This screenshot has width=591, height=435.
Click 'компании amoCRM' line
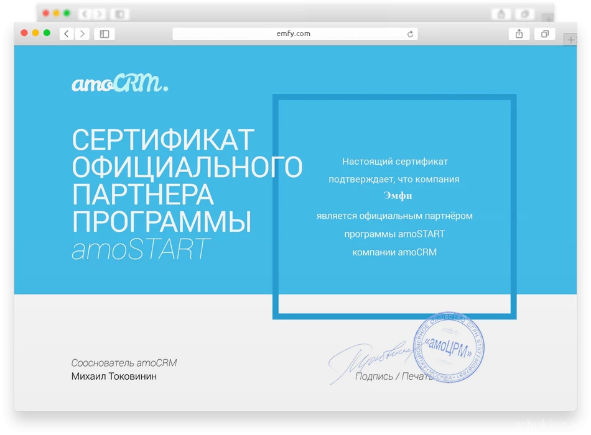point(394,252)
